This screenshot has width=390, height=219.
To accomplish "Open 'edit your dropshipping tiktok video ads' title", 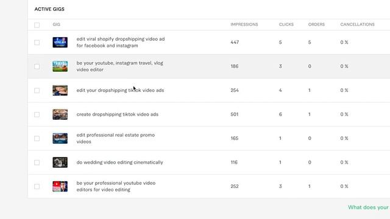I will [x=120, y=91].
